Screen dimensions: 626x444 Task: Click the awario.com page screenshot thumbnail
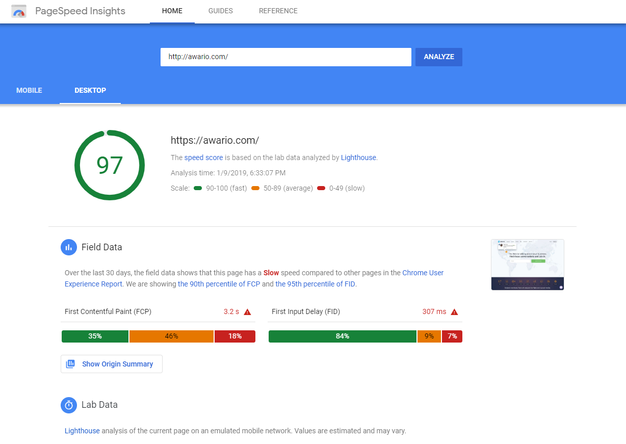pyautogui.click(x=528, y=265)
